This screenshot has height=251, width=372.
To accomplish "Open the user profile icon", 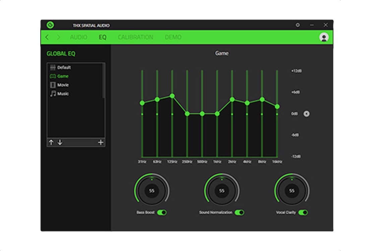I will pos(324,37).
